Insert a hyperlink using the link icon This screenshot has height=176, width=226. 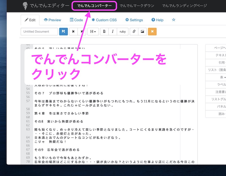(134, 32)
